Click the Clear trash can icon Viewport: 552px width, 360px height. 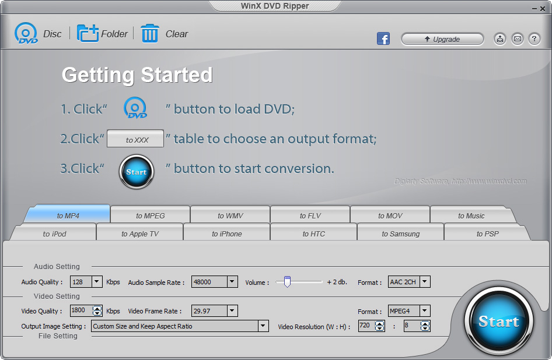click(150, 34)
